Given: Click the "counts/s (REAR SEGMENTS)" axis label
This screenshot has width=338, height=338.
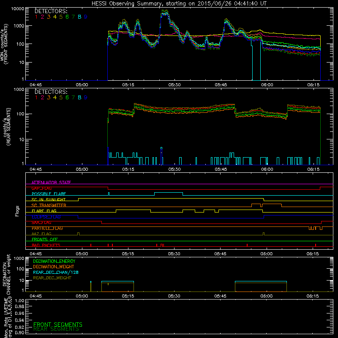Looking at the screenshot, I should click(x=6, y=127).
